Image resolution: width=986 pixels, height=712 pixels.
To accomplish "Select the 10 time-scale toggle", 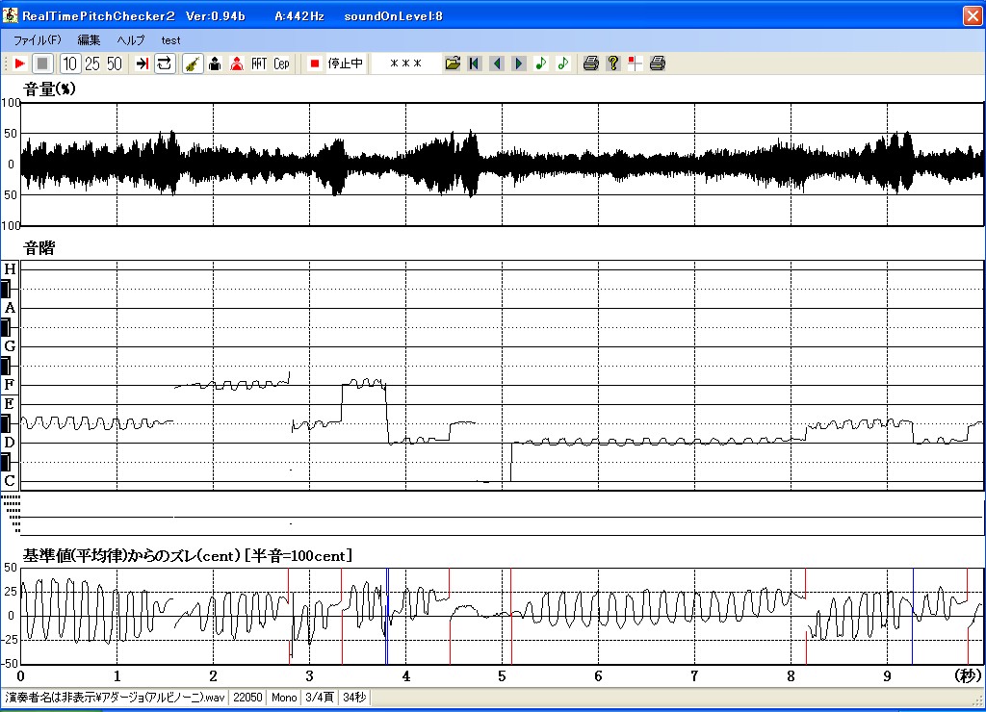I will pyautogui.click(x=69, y=64).
